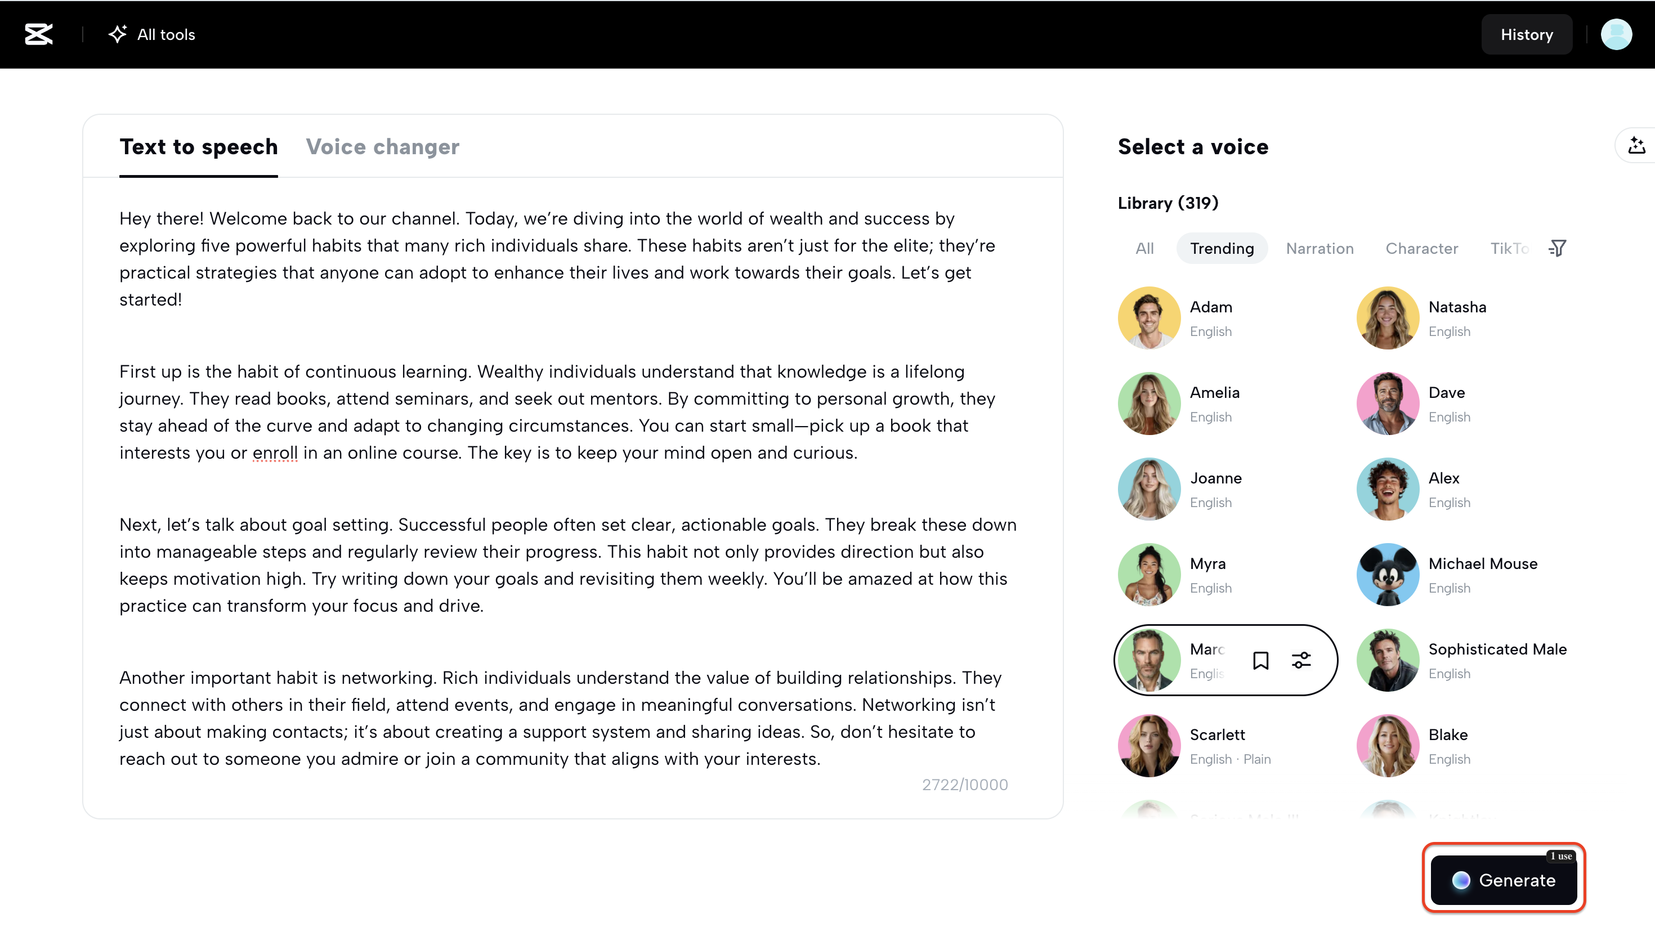The width and height of the screenshot is (1655, 941).
Task: Click the custom voice import icon
Action: (x=1637, y=145)
